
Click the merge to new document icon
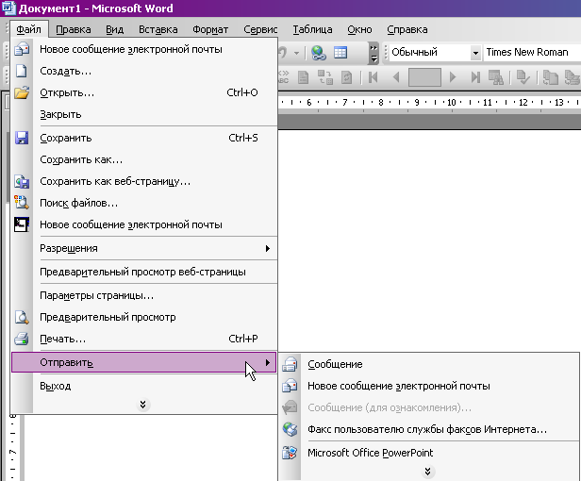551,77
